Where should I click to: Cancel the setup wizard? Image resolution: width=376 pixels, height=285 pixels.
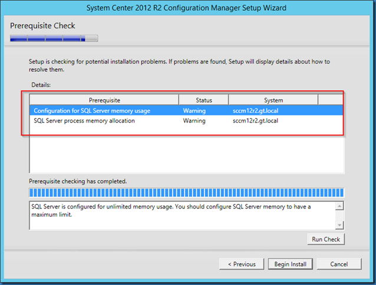[339, 264]
